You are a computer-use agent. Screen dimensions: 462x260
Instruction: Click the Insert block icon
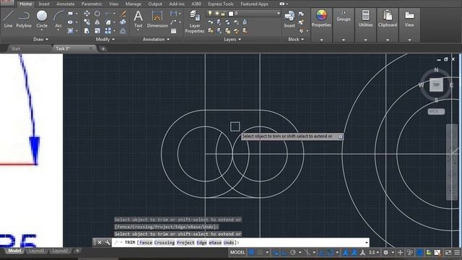point(289,19)
